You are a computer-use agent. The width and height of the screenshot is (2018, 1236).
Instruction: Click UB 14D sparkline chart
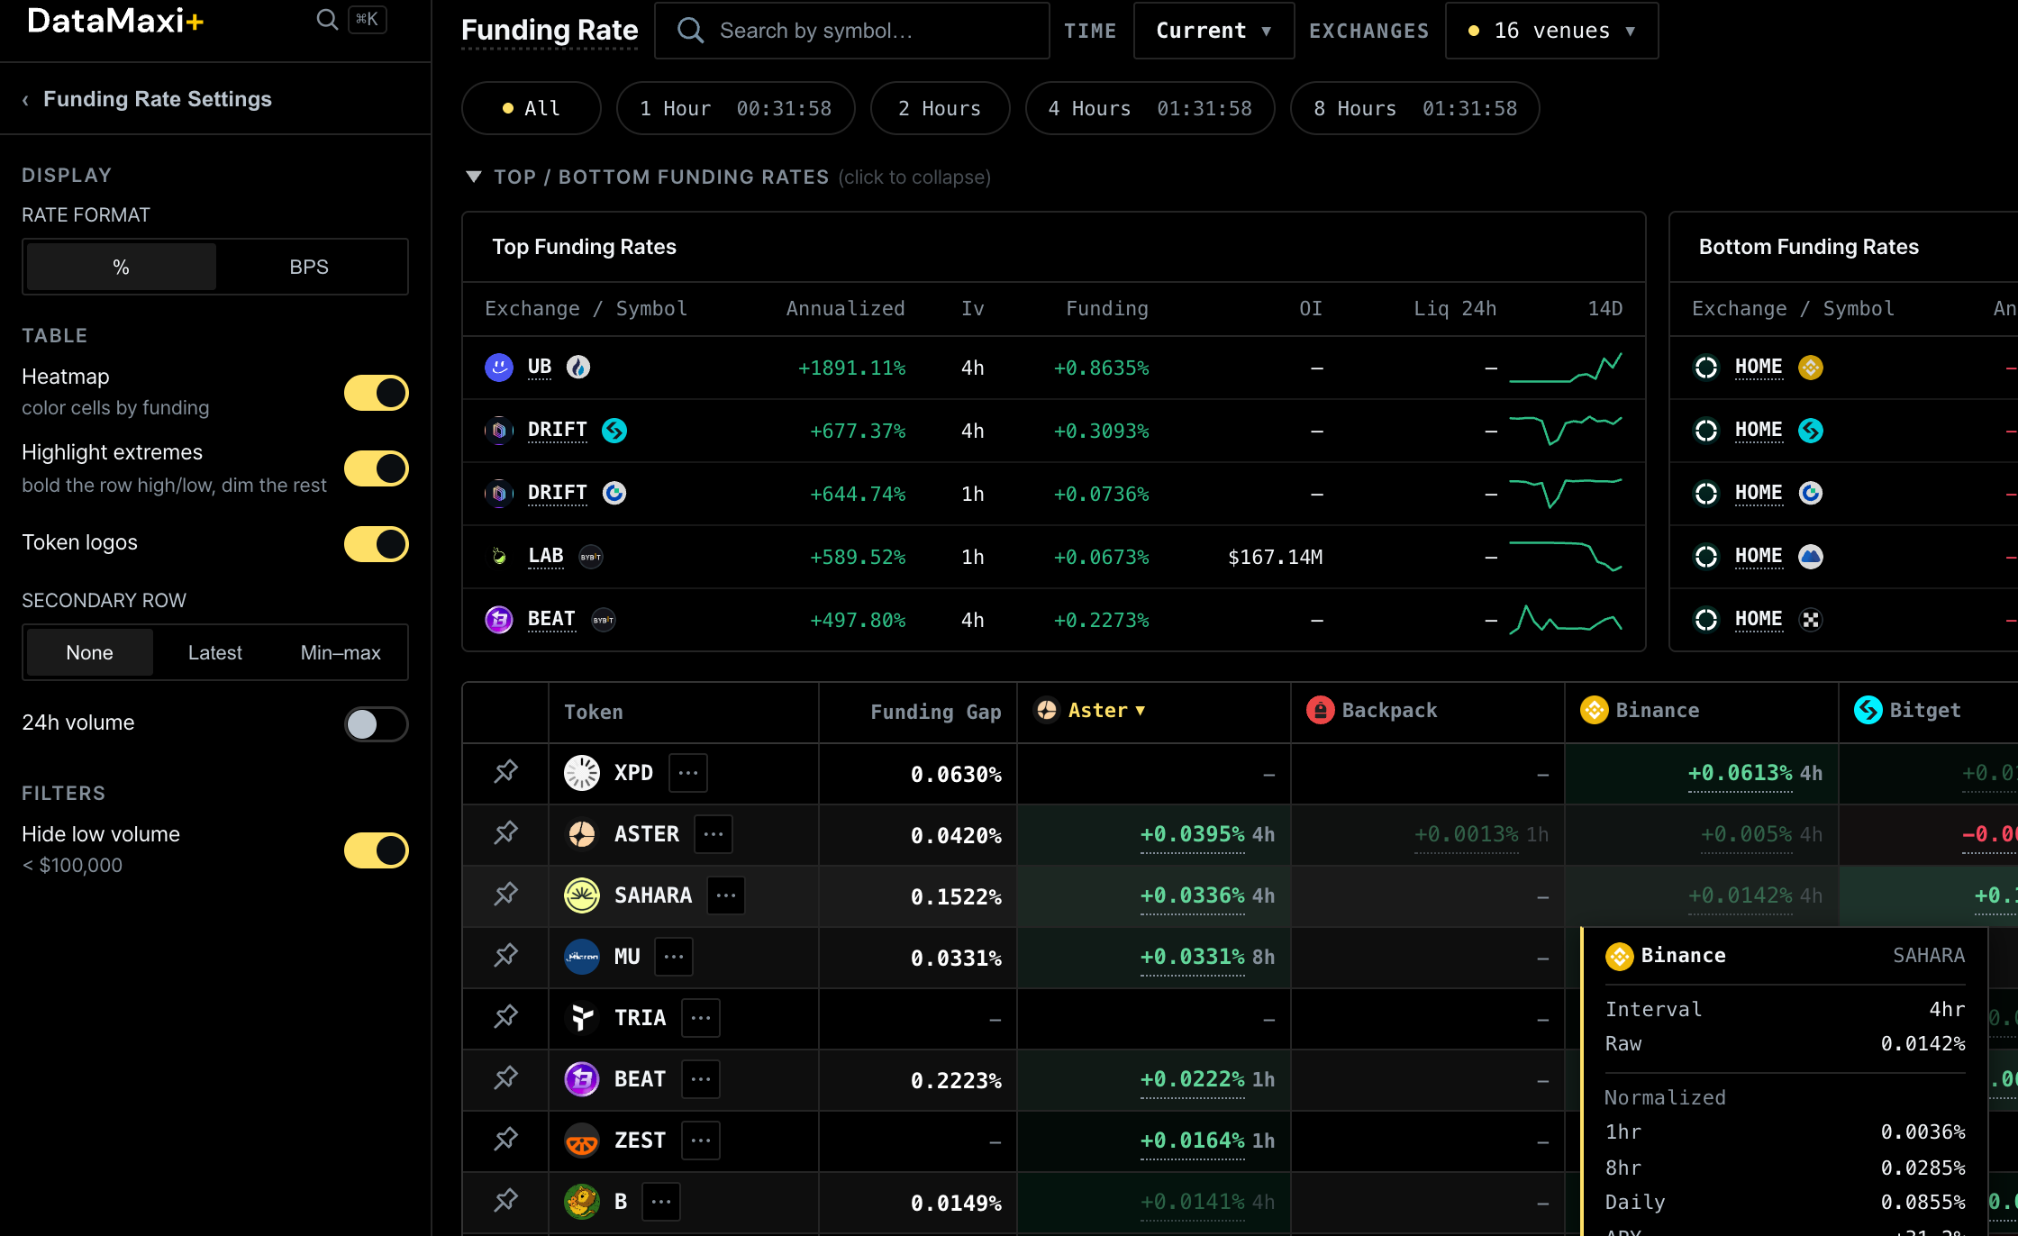[x=1566, y=368]
